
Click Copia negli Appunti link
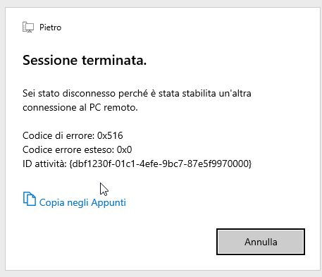[x=82, y=202]
